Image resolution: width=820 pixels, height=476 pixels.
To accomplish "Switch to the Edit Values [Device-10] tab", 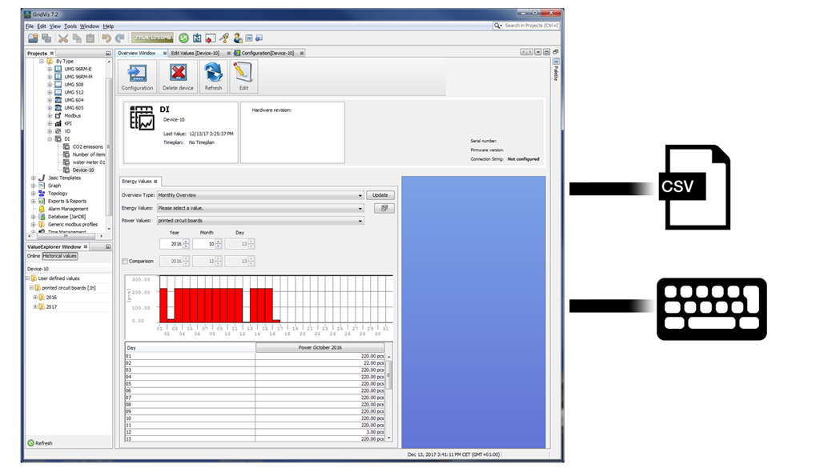I will pos(196,53).
